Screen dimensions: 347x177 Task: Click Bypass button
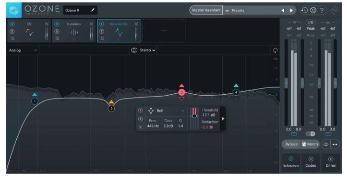pos(291,144)
